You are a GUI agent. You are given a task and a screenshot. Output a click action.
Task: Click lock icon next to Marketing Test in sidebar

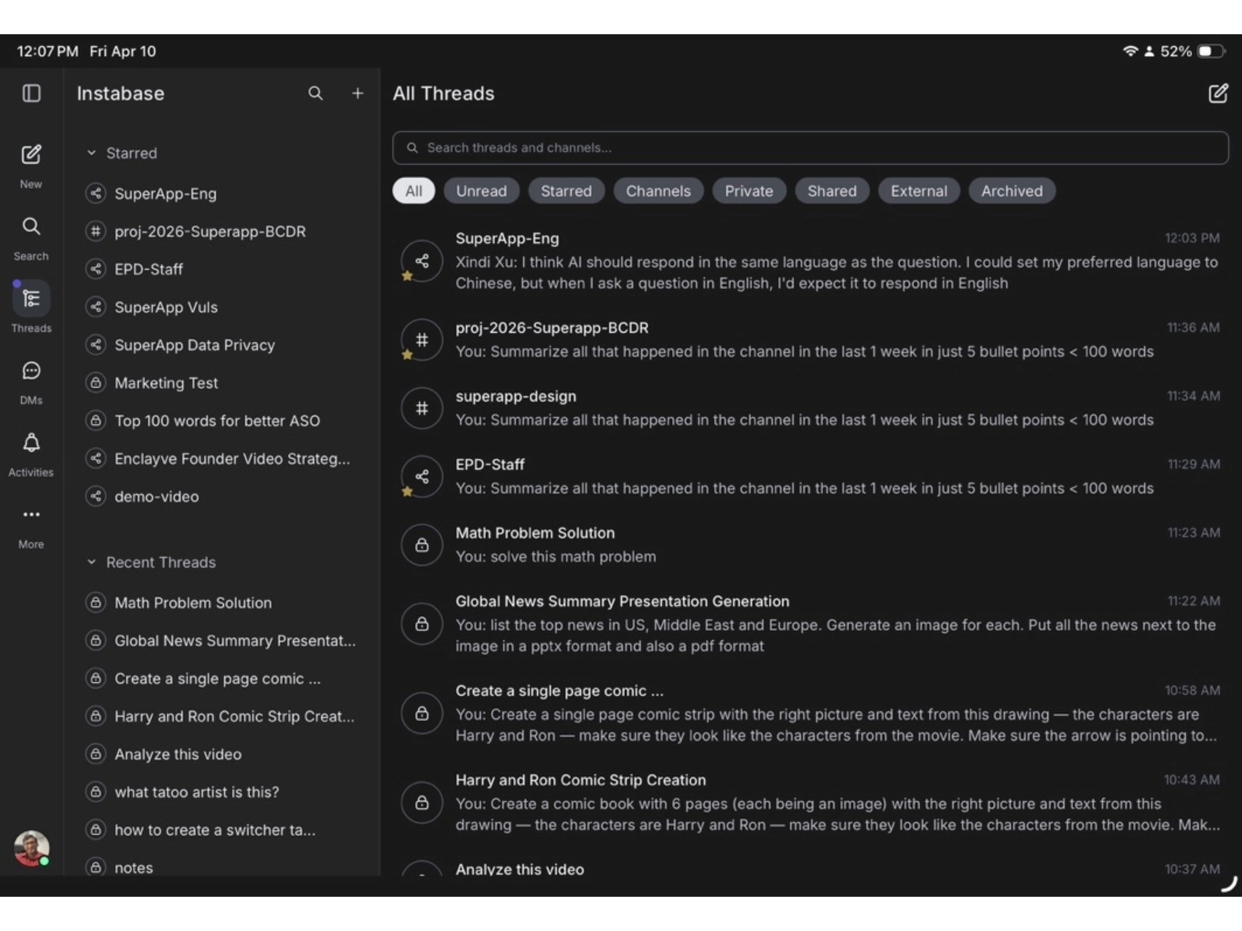96,383
